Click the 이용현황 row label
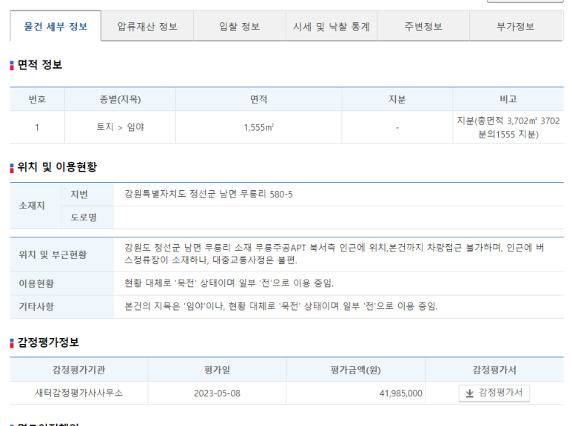 click(x=36, y=283)
